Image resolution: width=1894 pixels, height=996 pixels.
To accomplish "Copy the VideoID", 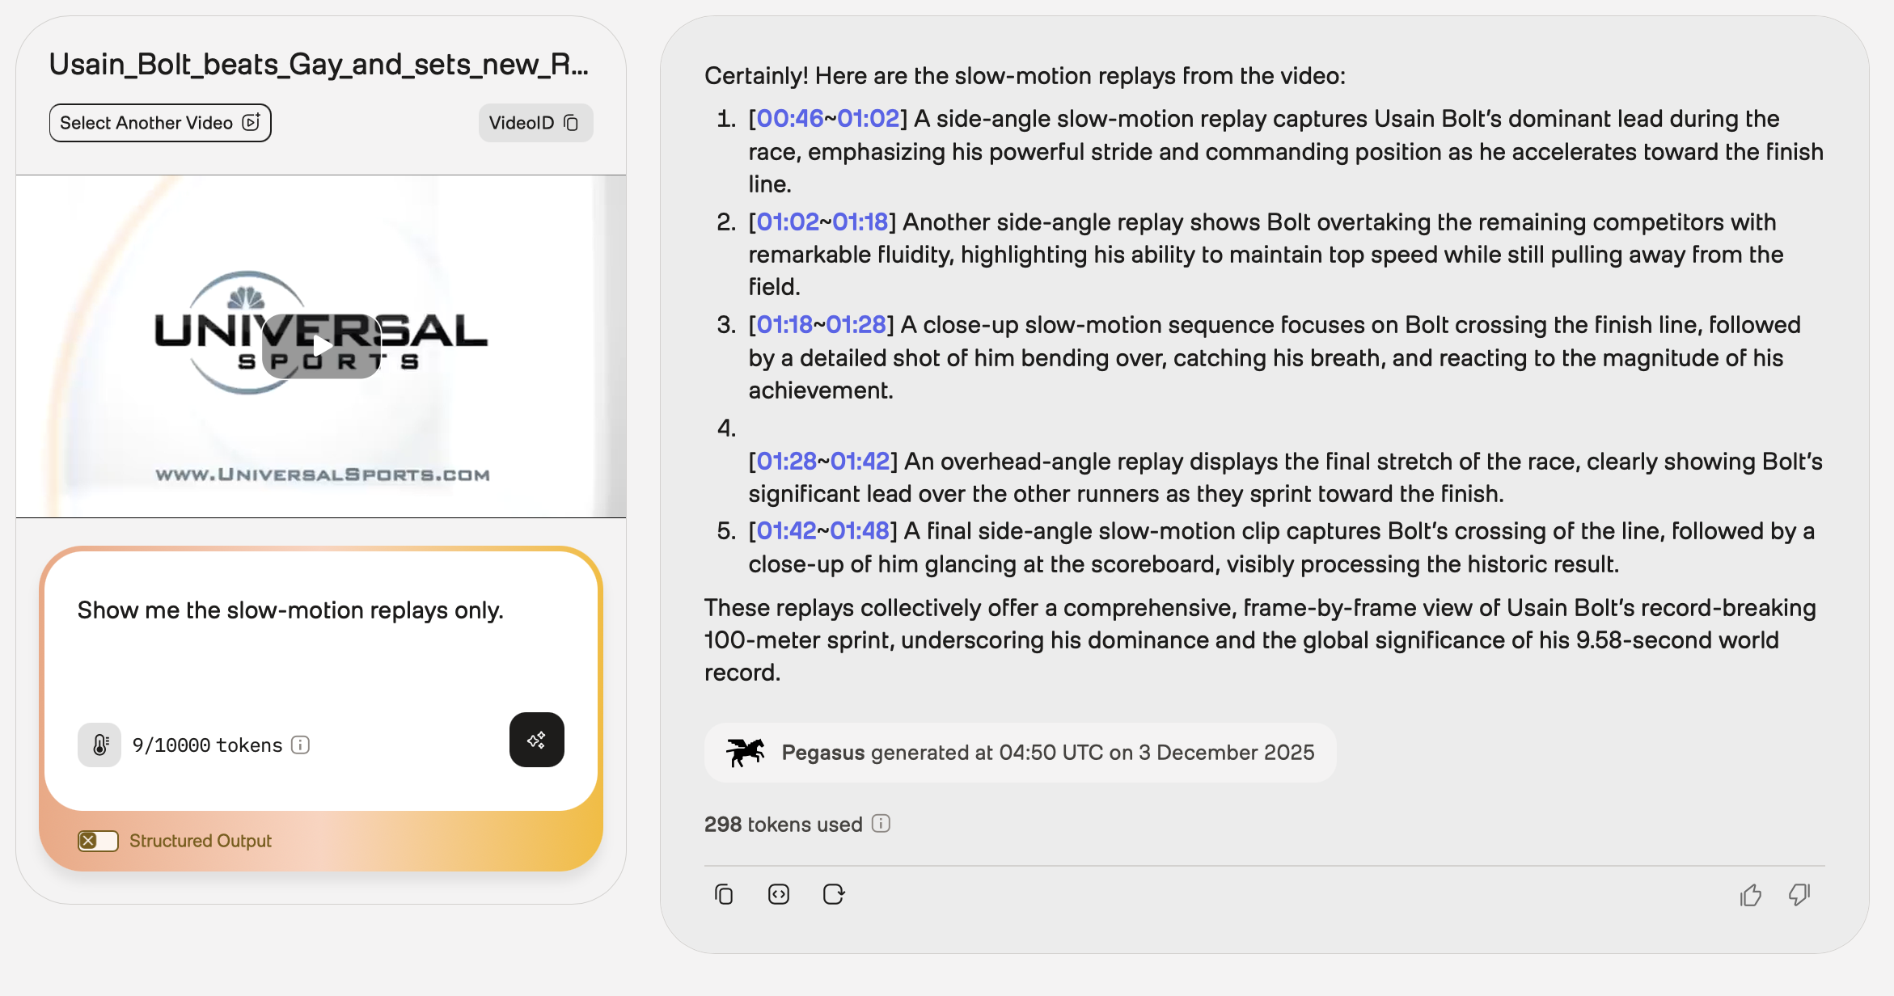I will (535, 123).
